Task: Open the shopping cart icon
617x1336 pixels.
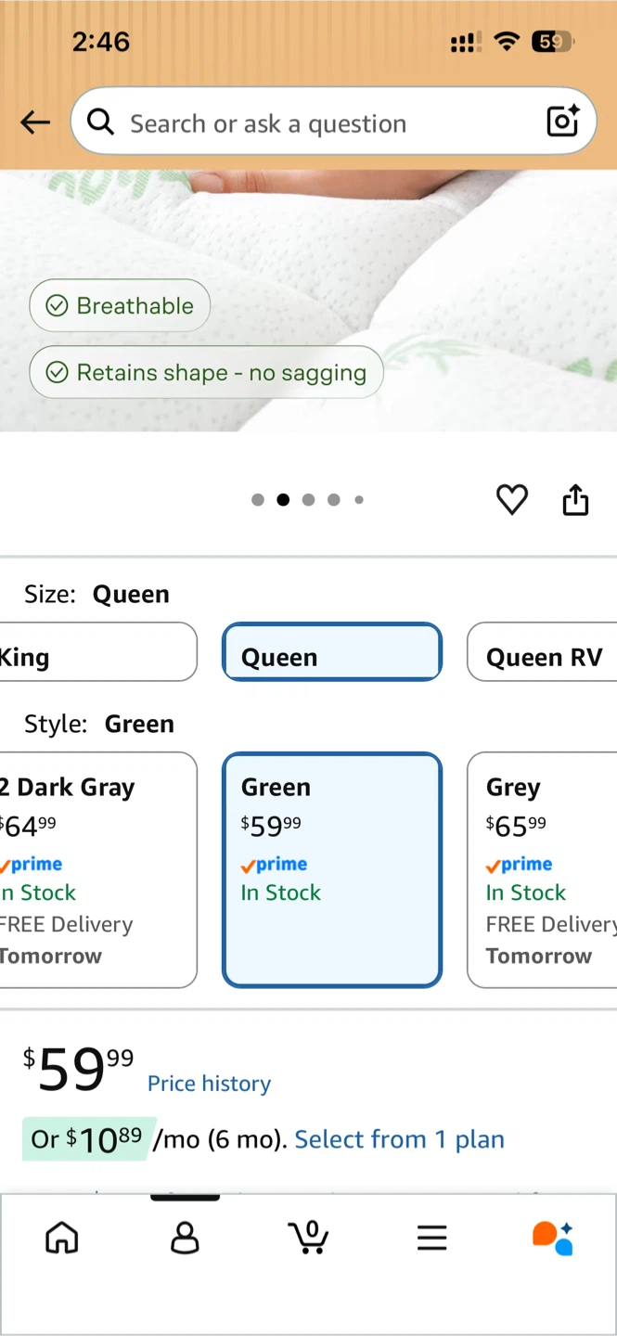Action: pos(308,1238)
